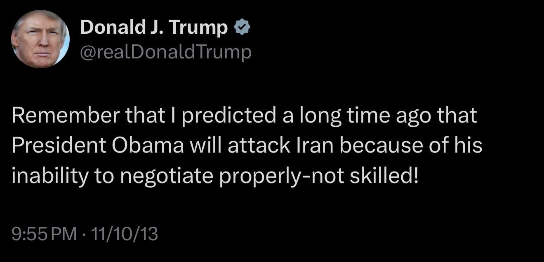Screen dimensions: 544x262
Task: Open the circular profile picture avatar
Action: click(40, 39)
